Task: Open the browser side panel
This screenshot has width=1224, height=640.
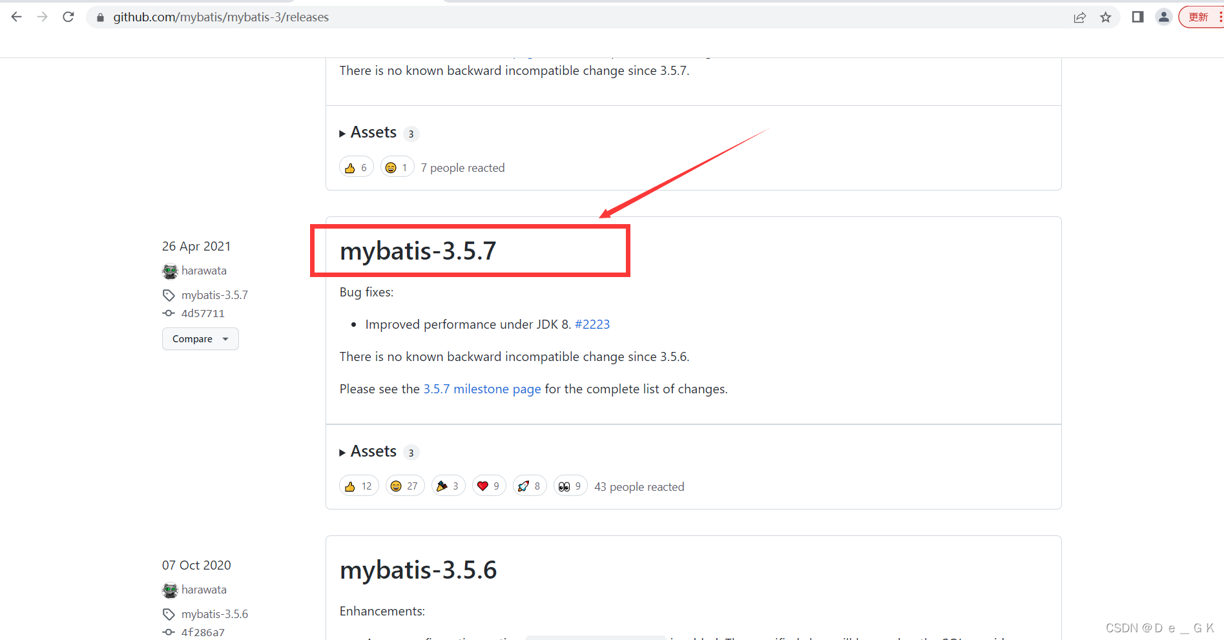Action: 1138,17
